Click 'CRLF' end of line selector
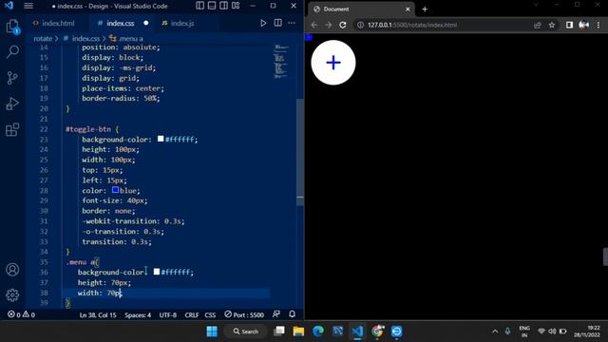Viewport: 608px width, 342px height. pos(192,314)
